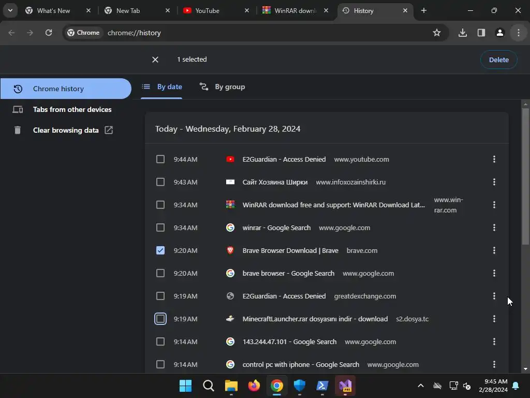Uncheck the Brave Browser Download checkbox
Screen dimensions: 530x398
point(160,250)
